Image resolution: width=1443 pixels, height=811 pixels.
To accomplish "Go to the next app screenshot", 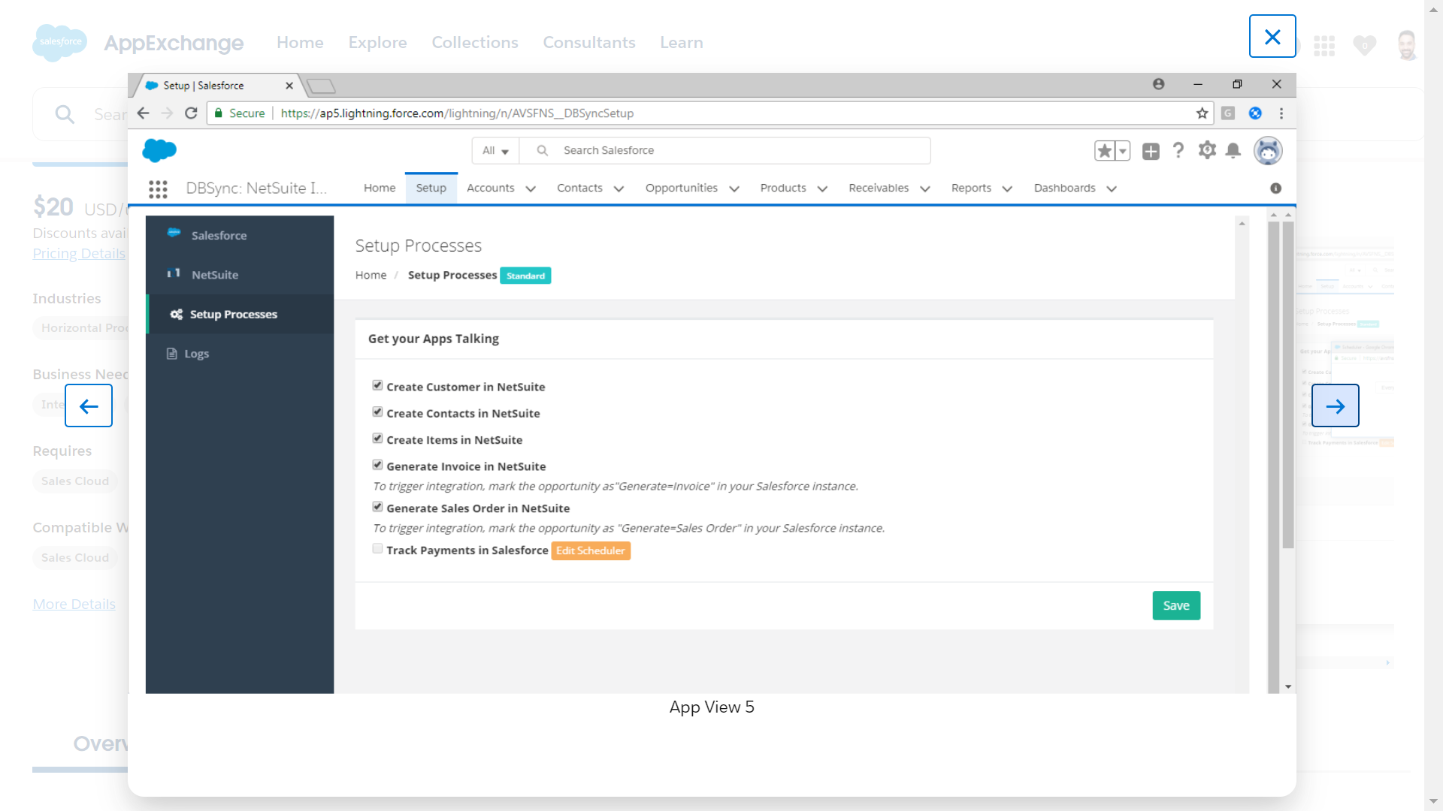I will (1336, 405).
